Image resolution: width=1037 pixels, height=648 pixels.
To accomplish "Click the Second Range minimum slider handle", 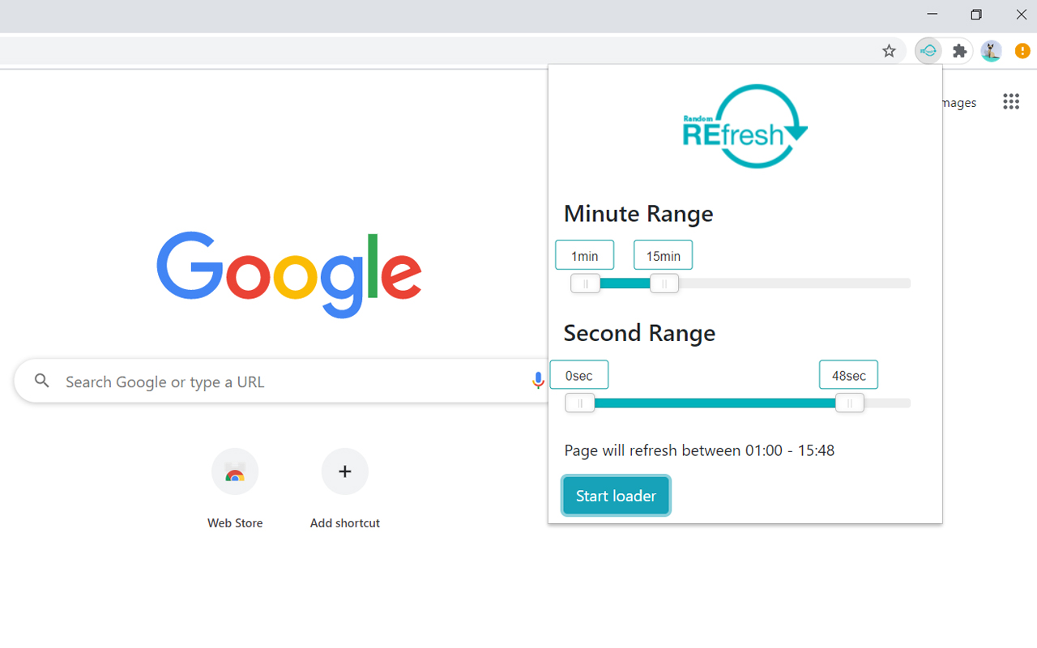I will (x=580, y=403).
